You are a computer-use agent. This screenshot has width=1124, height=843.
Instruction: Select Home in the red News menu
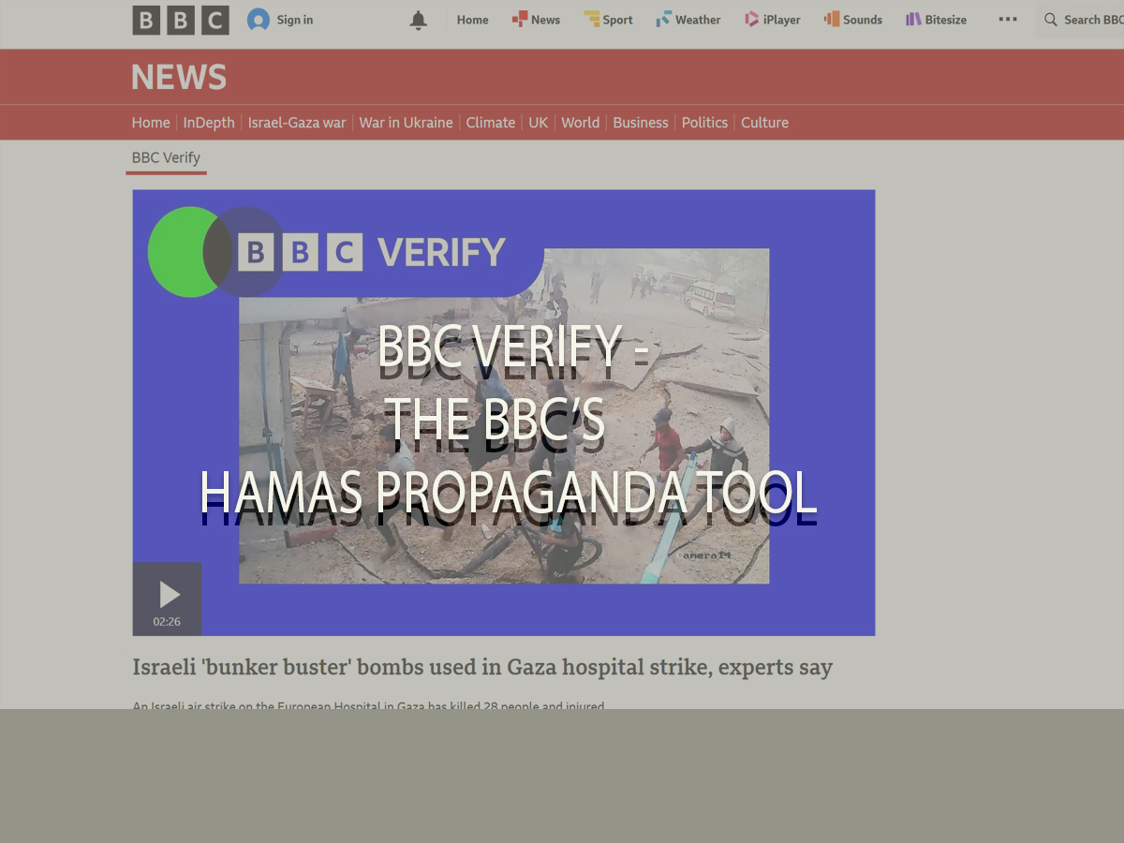coord(151,123)
